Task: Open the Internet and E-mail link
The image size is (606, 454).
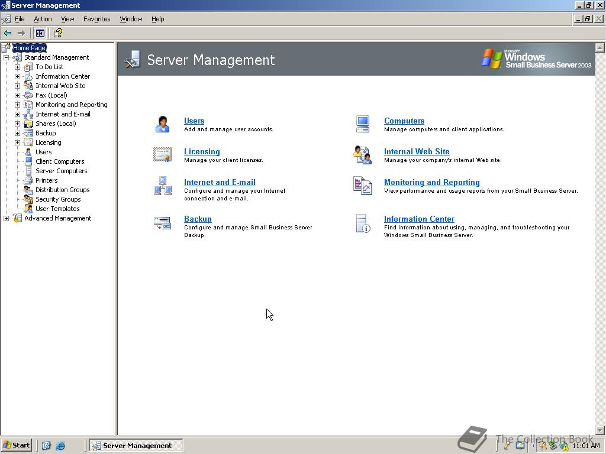Action: click(220, 182)
